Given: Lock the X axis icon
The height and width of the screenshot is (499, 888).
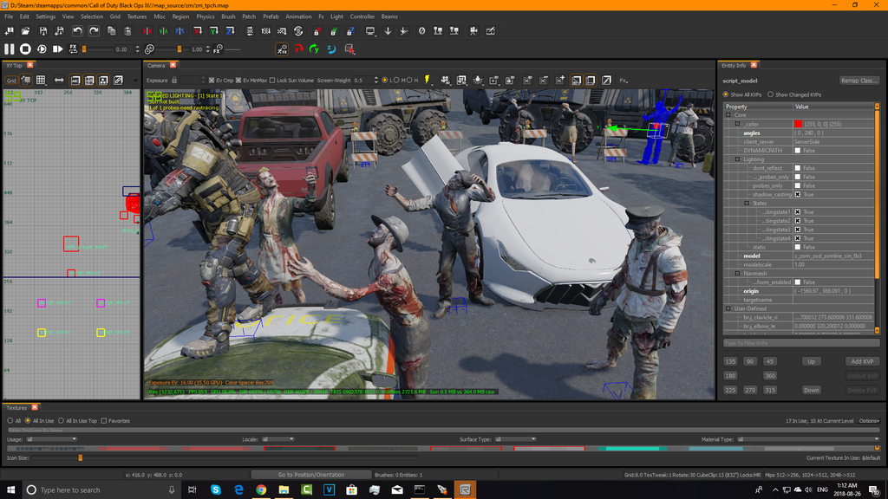Looking at the screenshot, I should point(317,31).
